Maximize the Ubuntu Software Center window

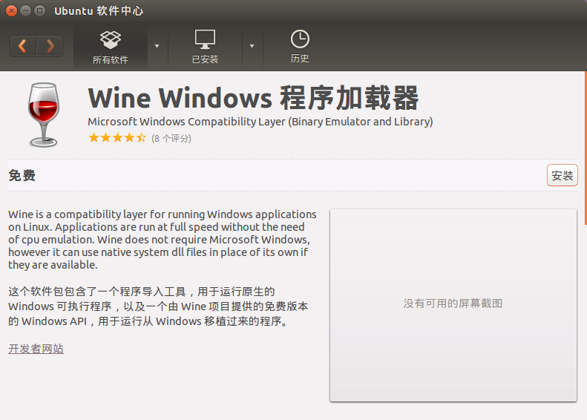tap(39, 11)
